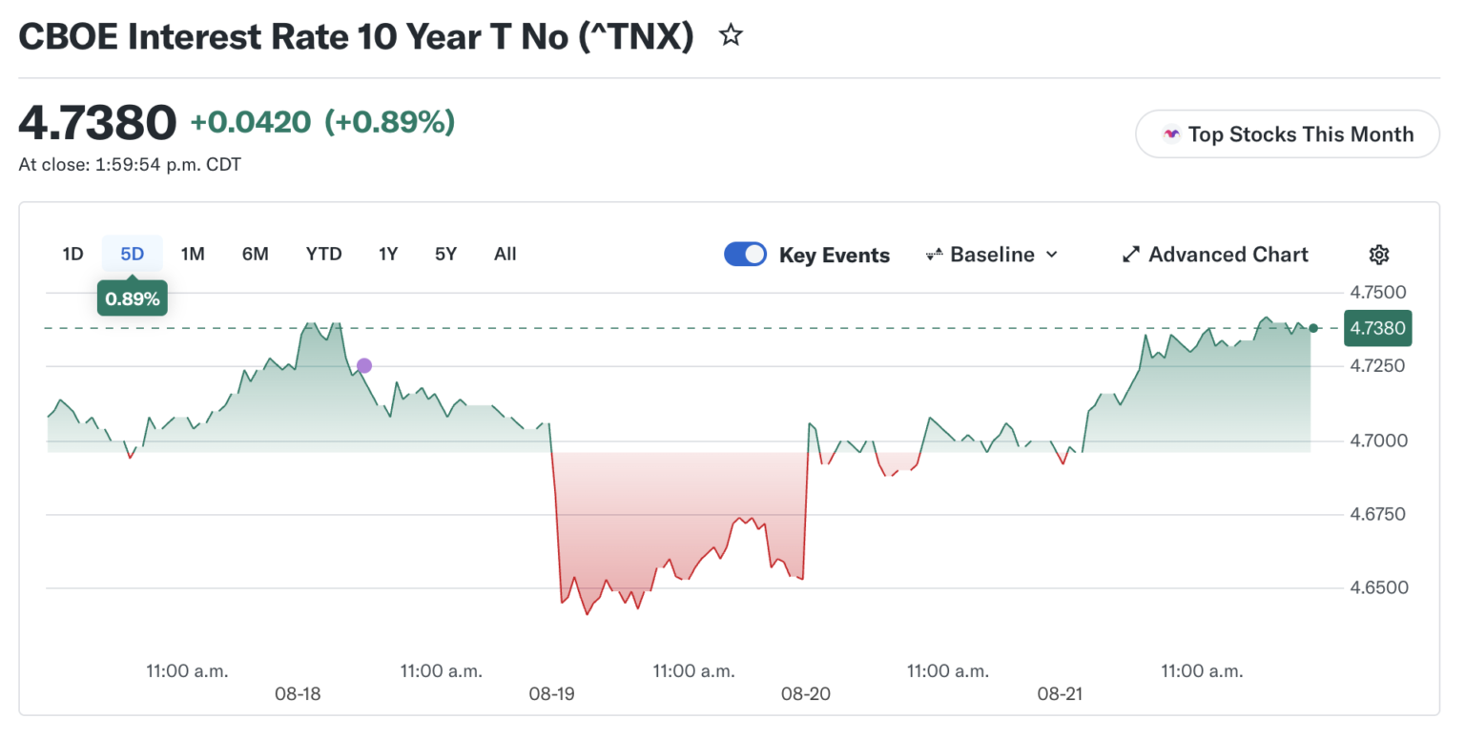The image size is (1465, 739).
Task: Click the expand arrows icon for Advanced Chart
Action: click(x=1131, y=255)
